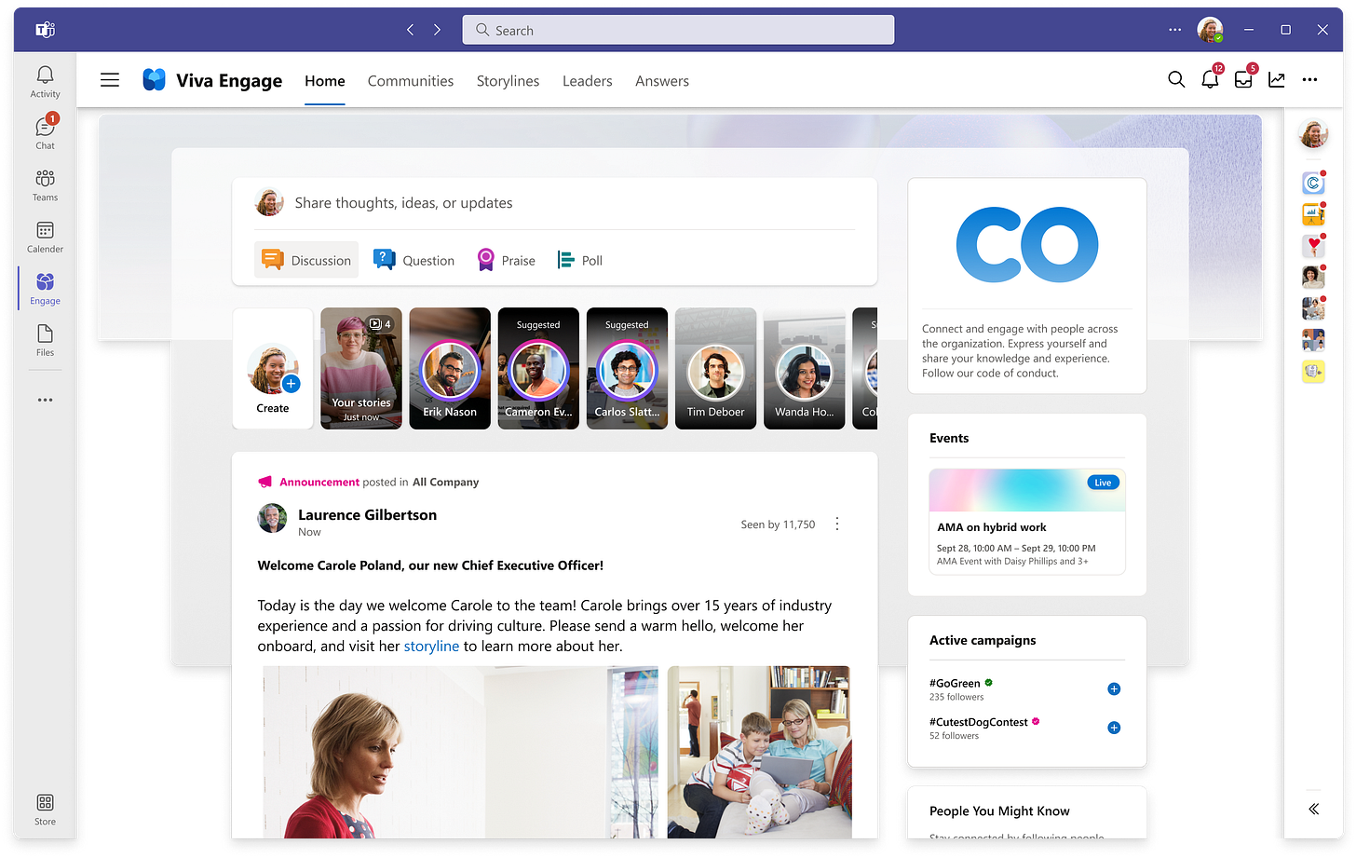Open the analytics trending icon in Viva Engage
Screen dimensions: 1356x858
coord(1277,80)
